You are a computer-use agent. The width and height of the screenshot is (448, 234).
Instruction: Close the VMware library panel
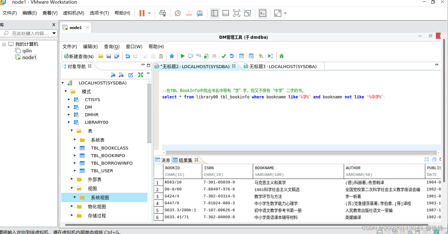[x=54, y=25]
